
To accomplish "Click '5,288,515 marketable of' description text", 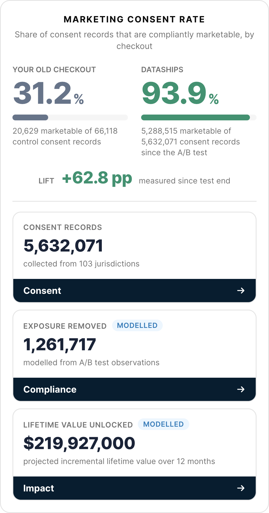I will (x=186, y=131).
